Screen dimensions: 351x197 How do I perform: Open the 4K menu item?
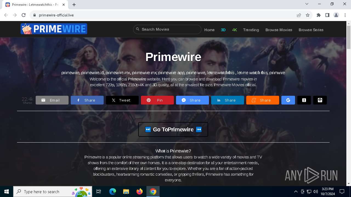pos(234,30)
